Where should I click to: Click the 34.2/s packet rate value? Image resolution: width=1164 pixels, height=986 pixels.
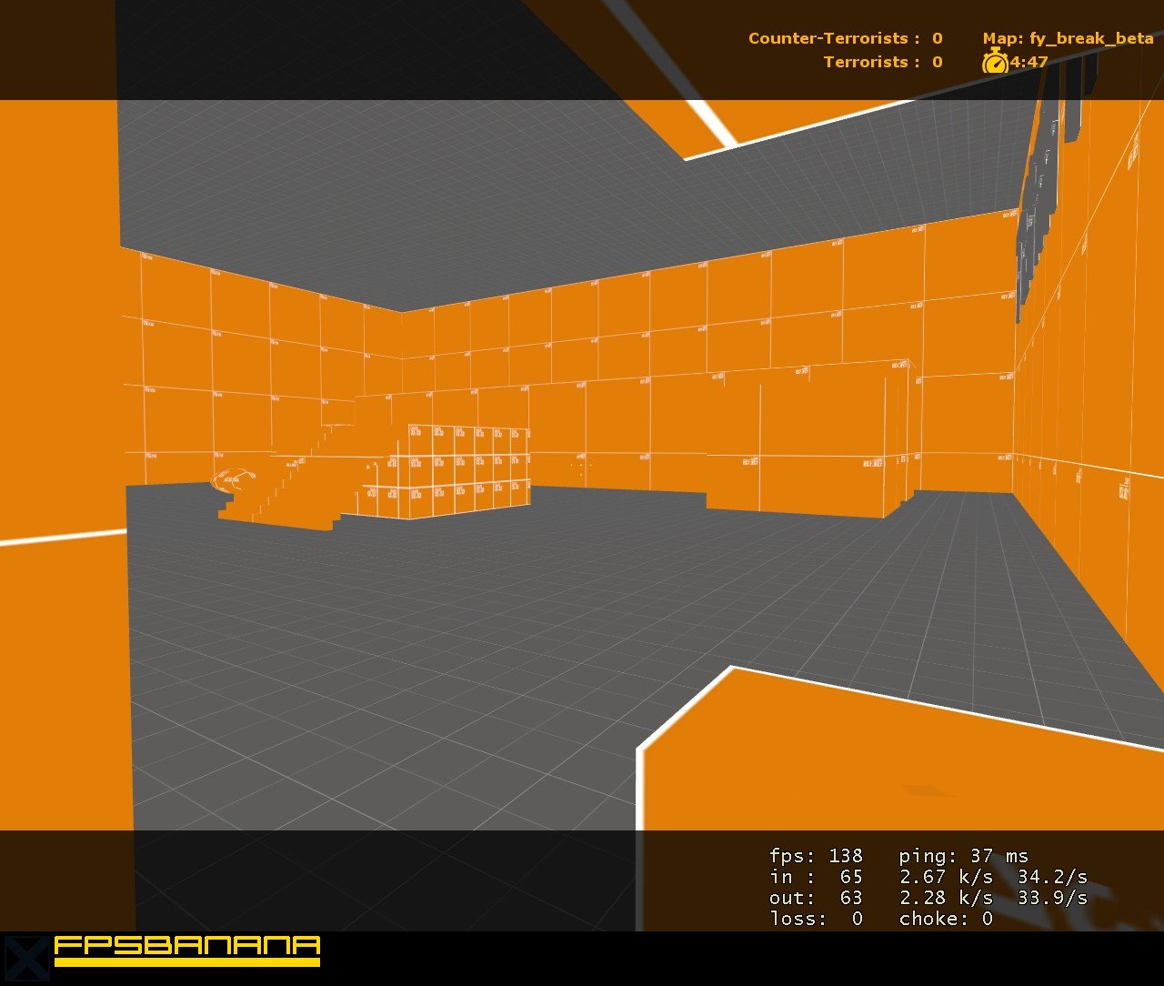(1053, 876)
